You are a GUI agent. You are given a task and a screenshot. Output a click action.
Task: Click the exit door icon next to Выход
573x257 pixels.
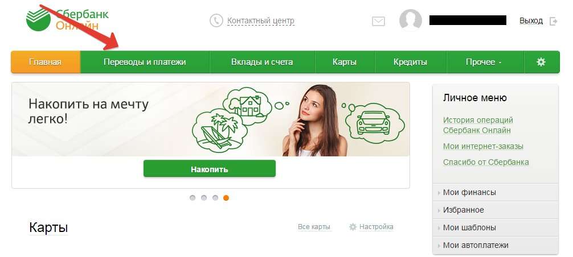554,21
